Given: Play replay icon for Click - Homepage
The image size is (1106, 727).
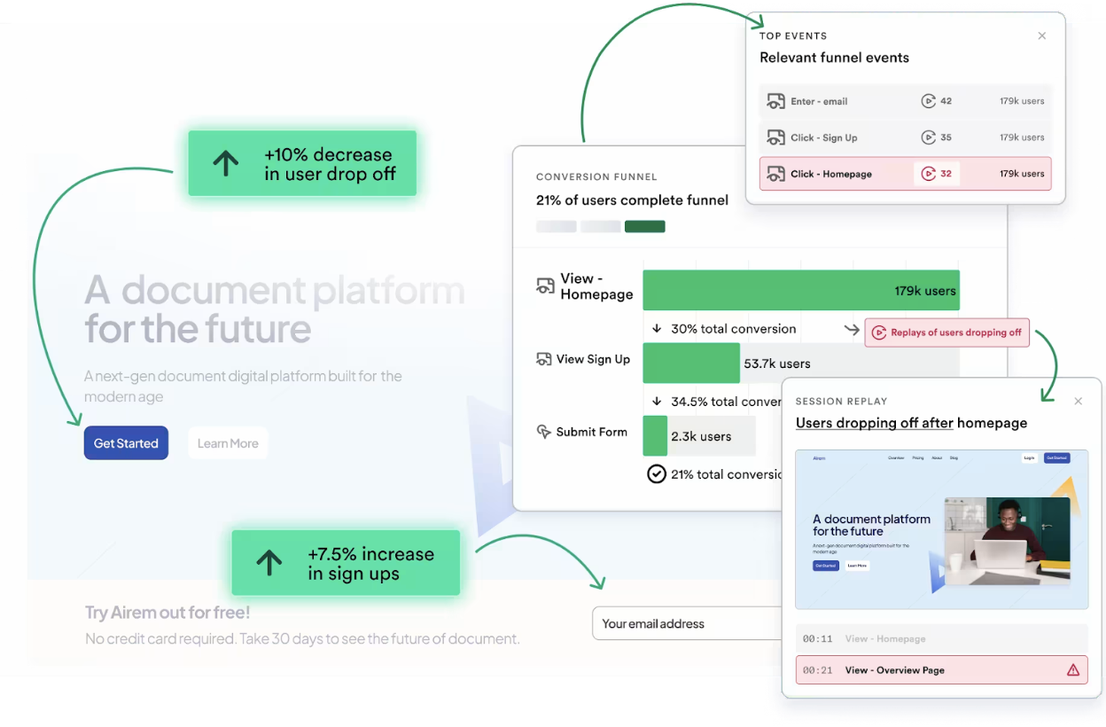Looking at the screenshot, I should (x=928, y=174).
